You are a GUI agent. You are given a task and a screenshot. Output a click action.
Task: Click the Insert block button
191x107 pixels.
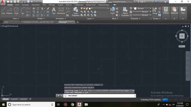[113, 11]
